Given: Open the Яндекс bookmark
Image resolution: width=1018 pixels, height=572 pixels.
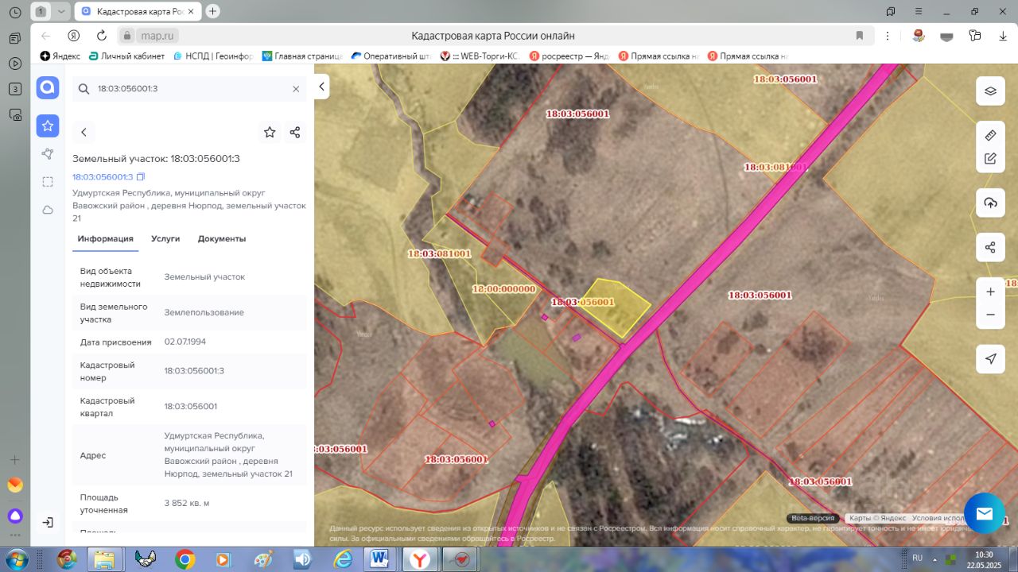Looking at the screenshot, I should (x=60, y=56).
